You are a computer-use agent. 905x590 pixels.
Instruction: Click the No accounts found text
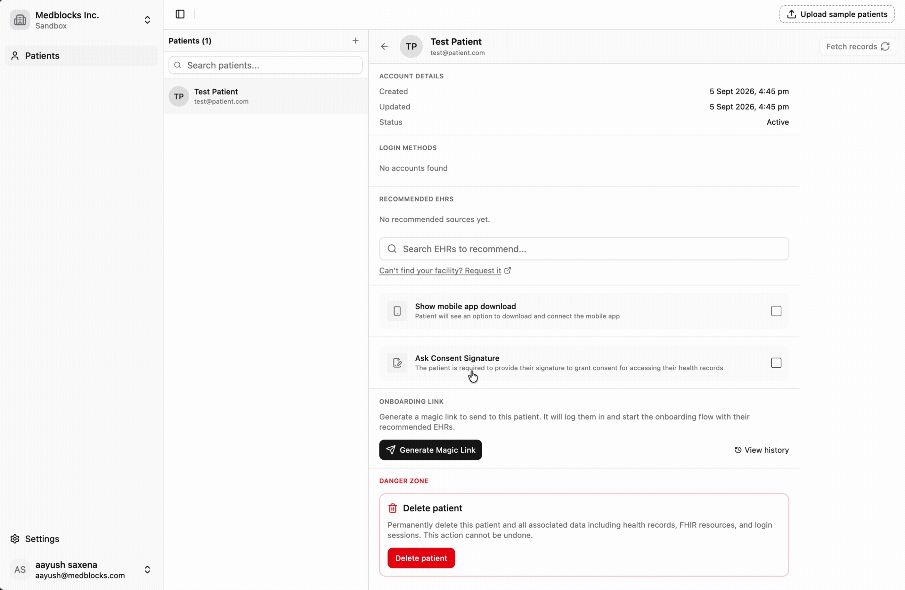[413, 168]
